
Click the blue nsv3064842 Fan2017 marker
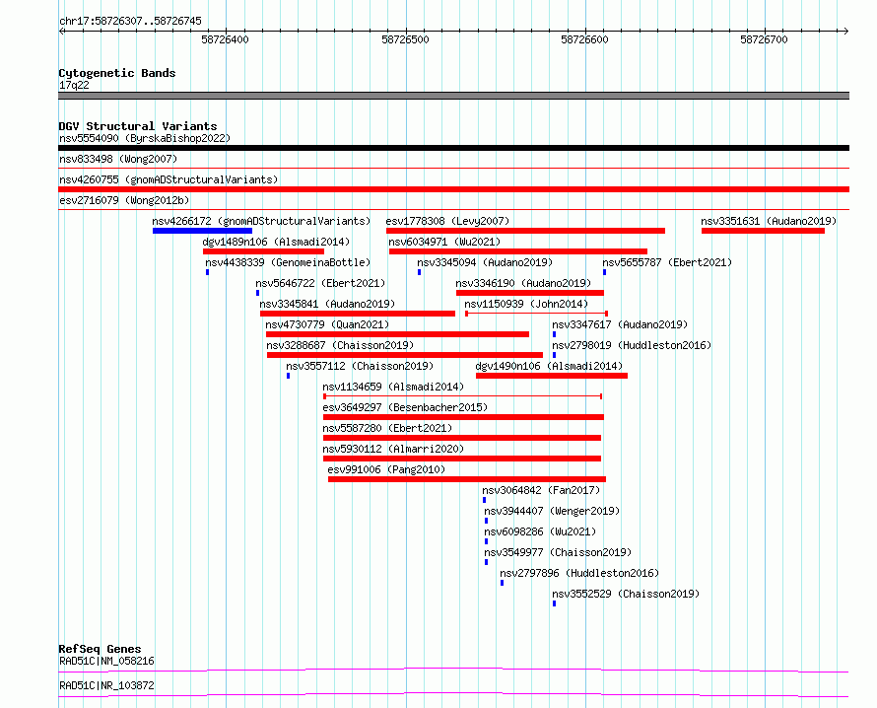click(485, 500)
